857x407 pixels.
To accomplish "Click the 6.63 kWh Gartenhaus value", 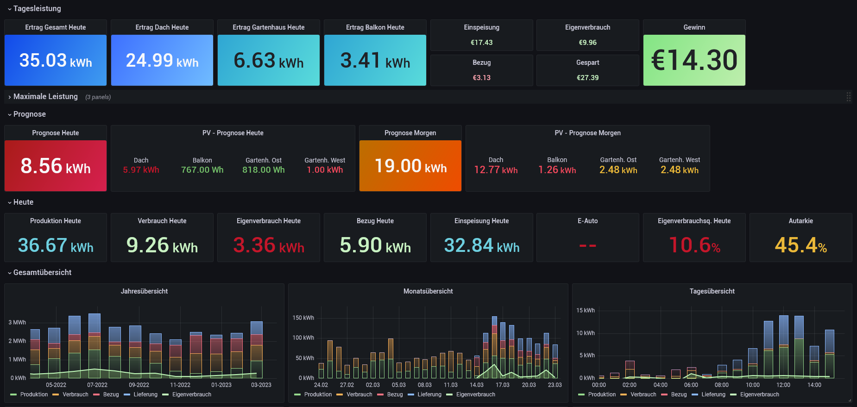I will click(269, 60).
